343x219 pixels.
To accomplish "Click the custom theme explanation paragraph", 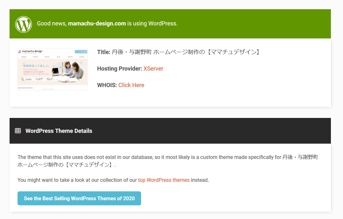I will coord(168,161).
